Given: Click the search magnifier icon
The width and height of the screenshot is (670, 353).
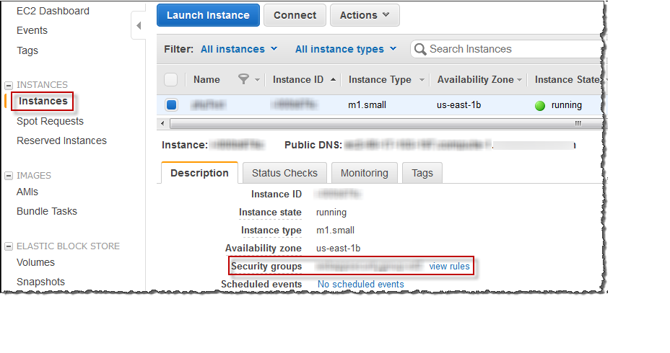Looking at the screenshot, I should tap(420, 49).
